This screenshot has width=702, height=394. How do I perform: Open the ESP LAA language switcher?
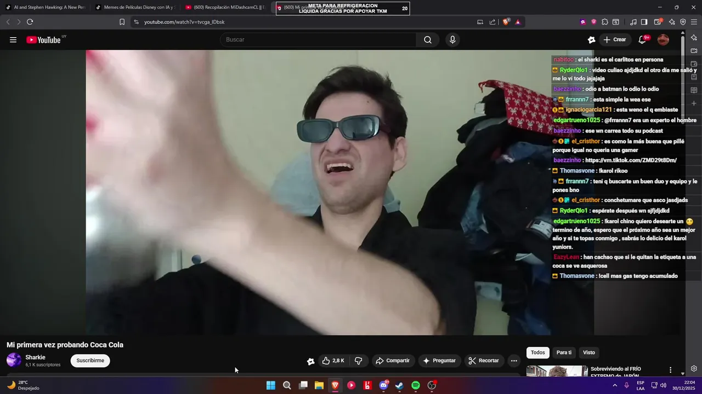[641, 385]
